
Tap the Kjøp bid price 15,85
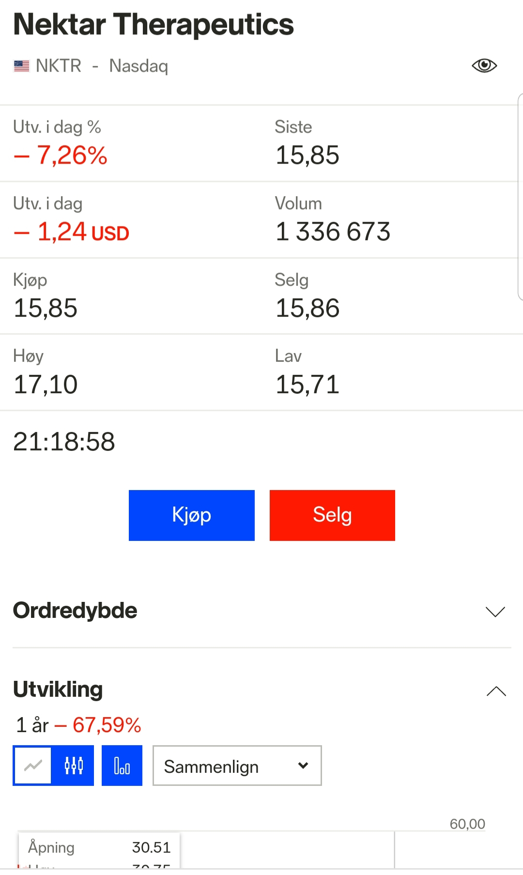[x=46, y=308]
